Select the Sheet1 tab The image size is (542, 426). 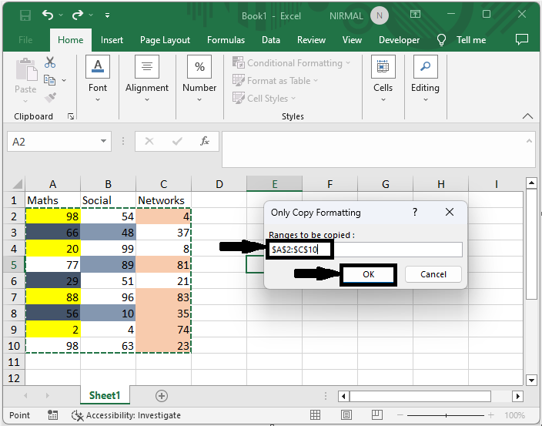tap(105, 395)
